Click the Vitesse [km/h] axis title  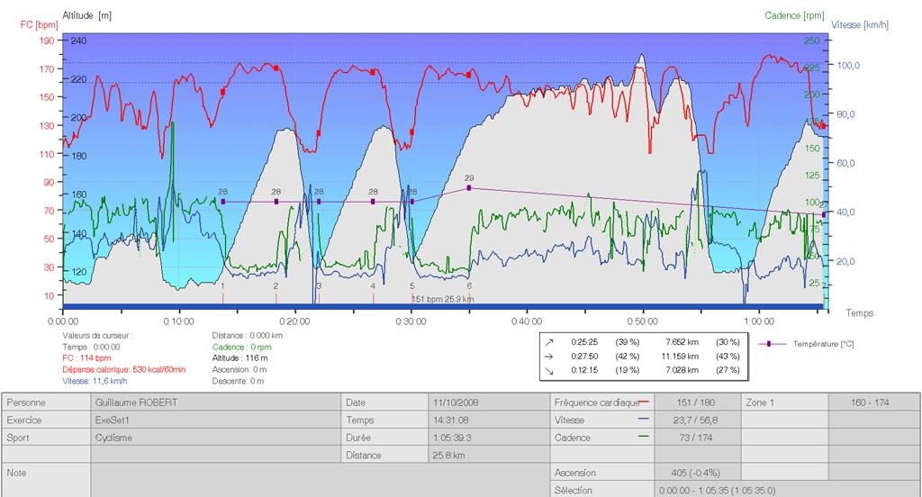pyautogui.click(x=862, y=24)
